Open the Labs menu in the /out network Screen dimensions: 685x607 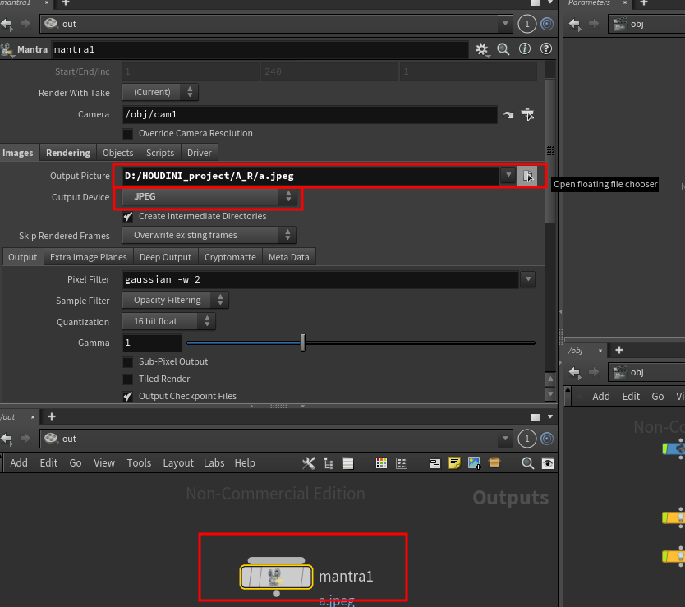click(x=214, y=463)
